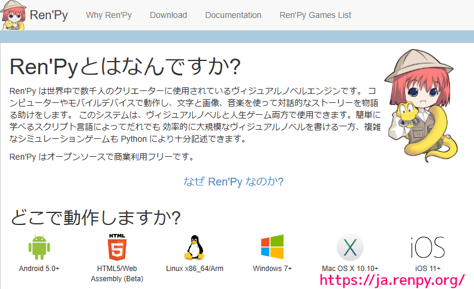Click the iOS logo icon
The width and height of the screenshot is (474, 289).
(x=428, y=247)
